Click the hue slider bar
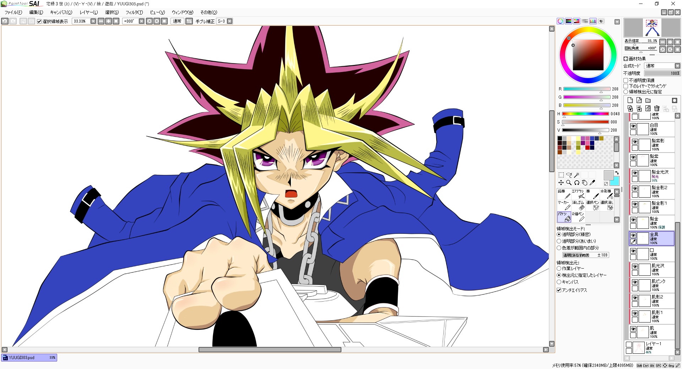 point(585,114)
